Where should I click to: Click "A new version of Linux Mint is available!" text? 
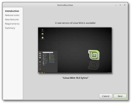click(x=76, y=23)
